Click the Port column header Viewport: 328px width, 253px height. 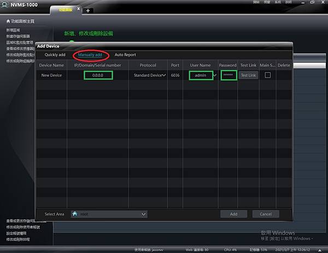[175, 65]
